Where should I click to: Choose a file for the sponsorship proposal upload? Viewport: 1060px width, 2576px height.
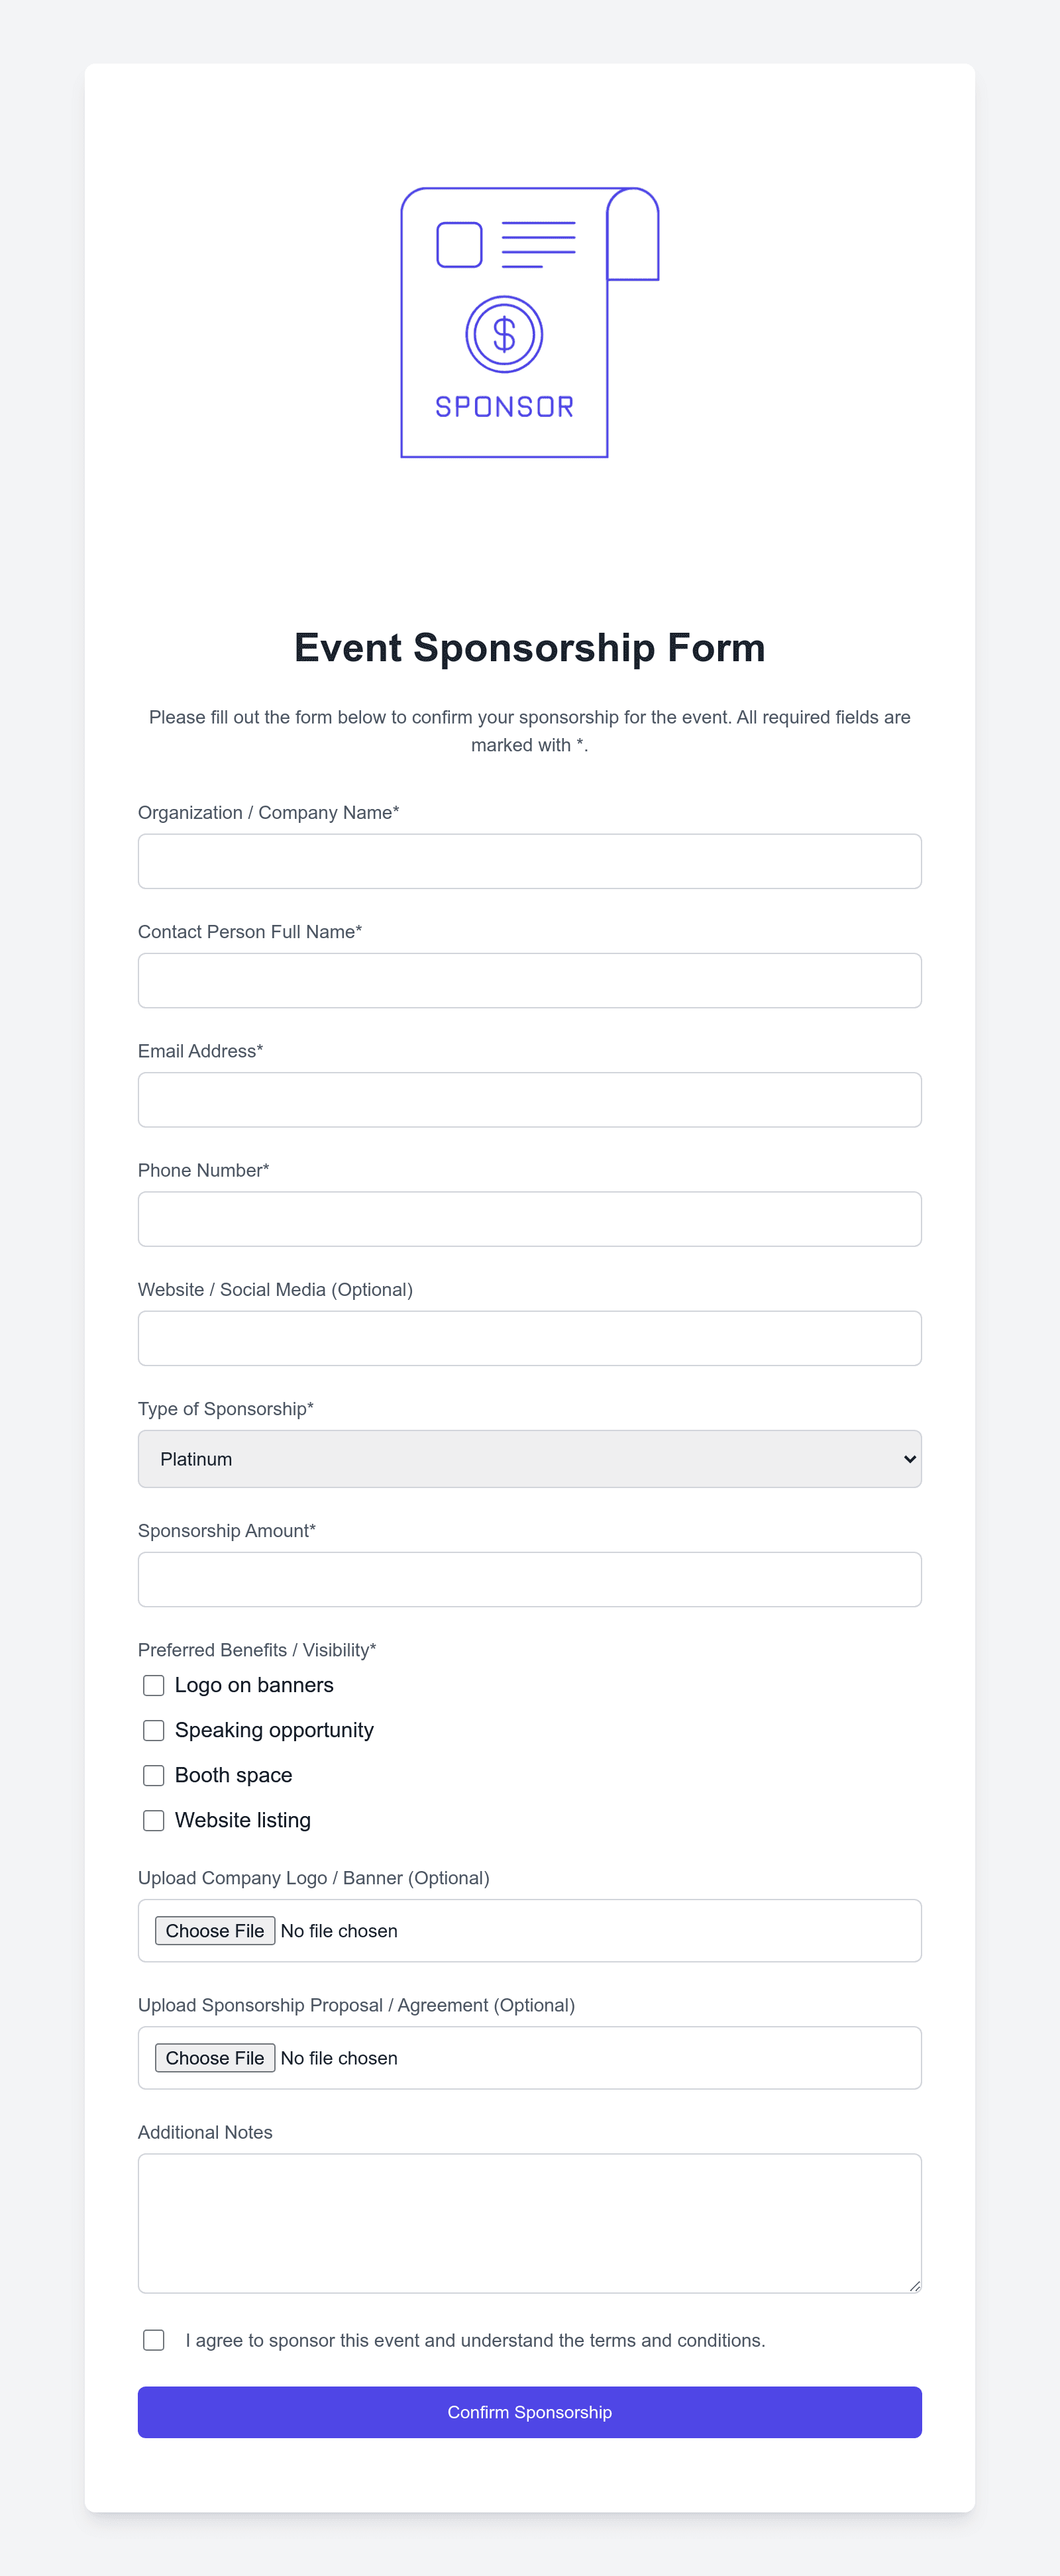[x=215, y=2058]
